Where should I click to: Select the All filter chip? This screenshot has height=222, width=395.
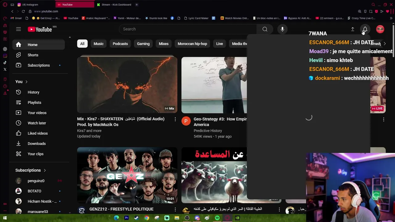click(82, 44)
